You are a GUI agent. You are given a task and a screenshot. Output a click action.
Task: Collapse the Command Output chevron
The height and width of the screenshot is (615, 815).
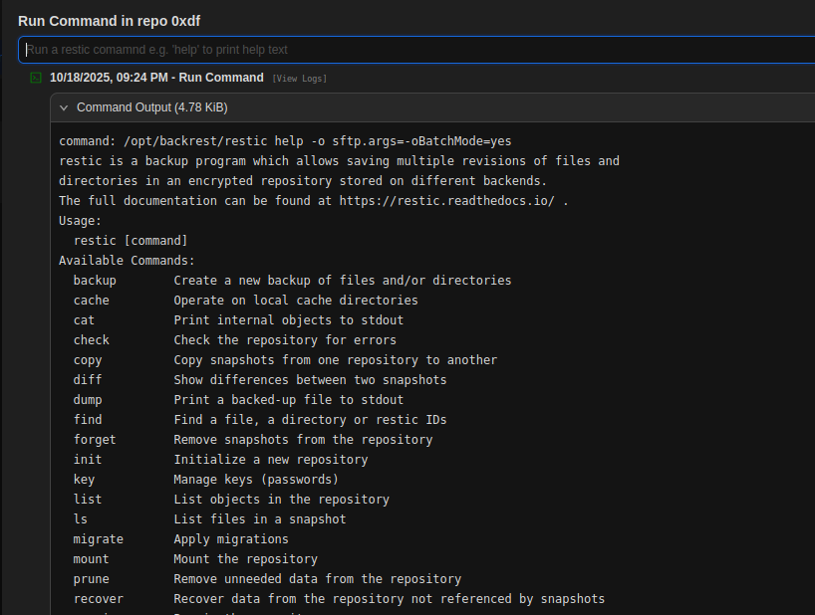point(64,107)
